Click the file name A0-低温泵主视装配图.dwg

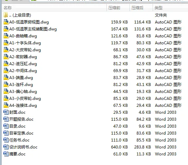click(33, 29)
